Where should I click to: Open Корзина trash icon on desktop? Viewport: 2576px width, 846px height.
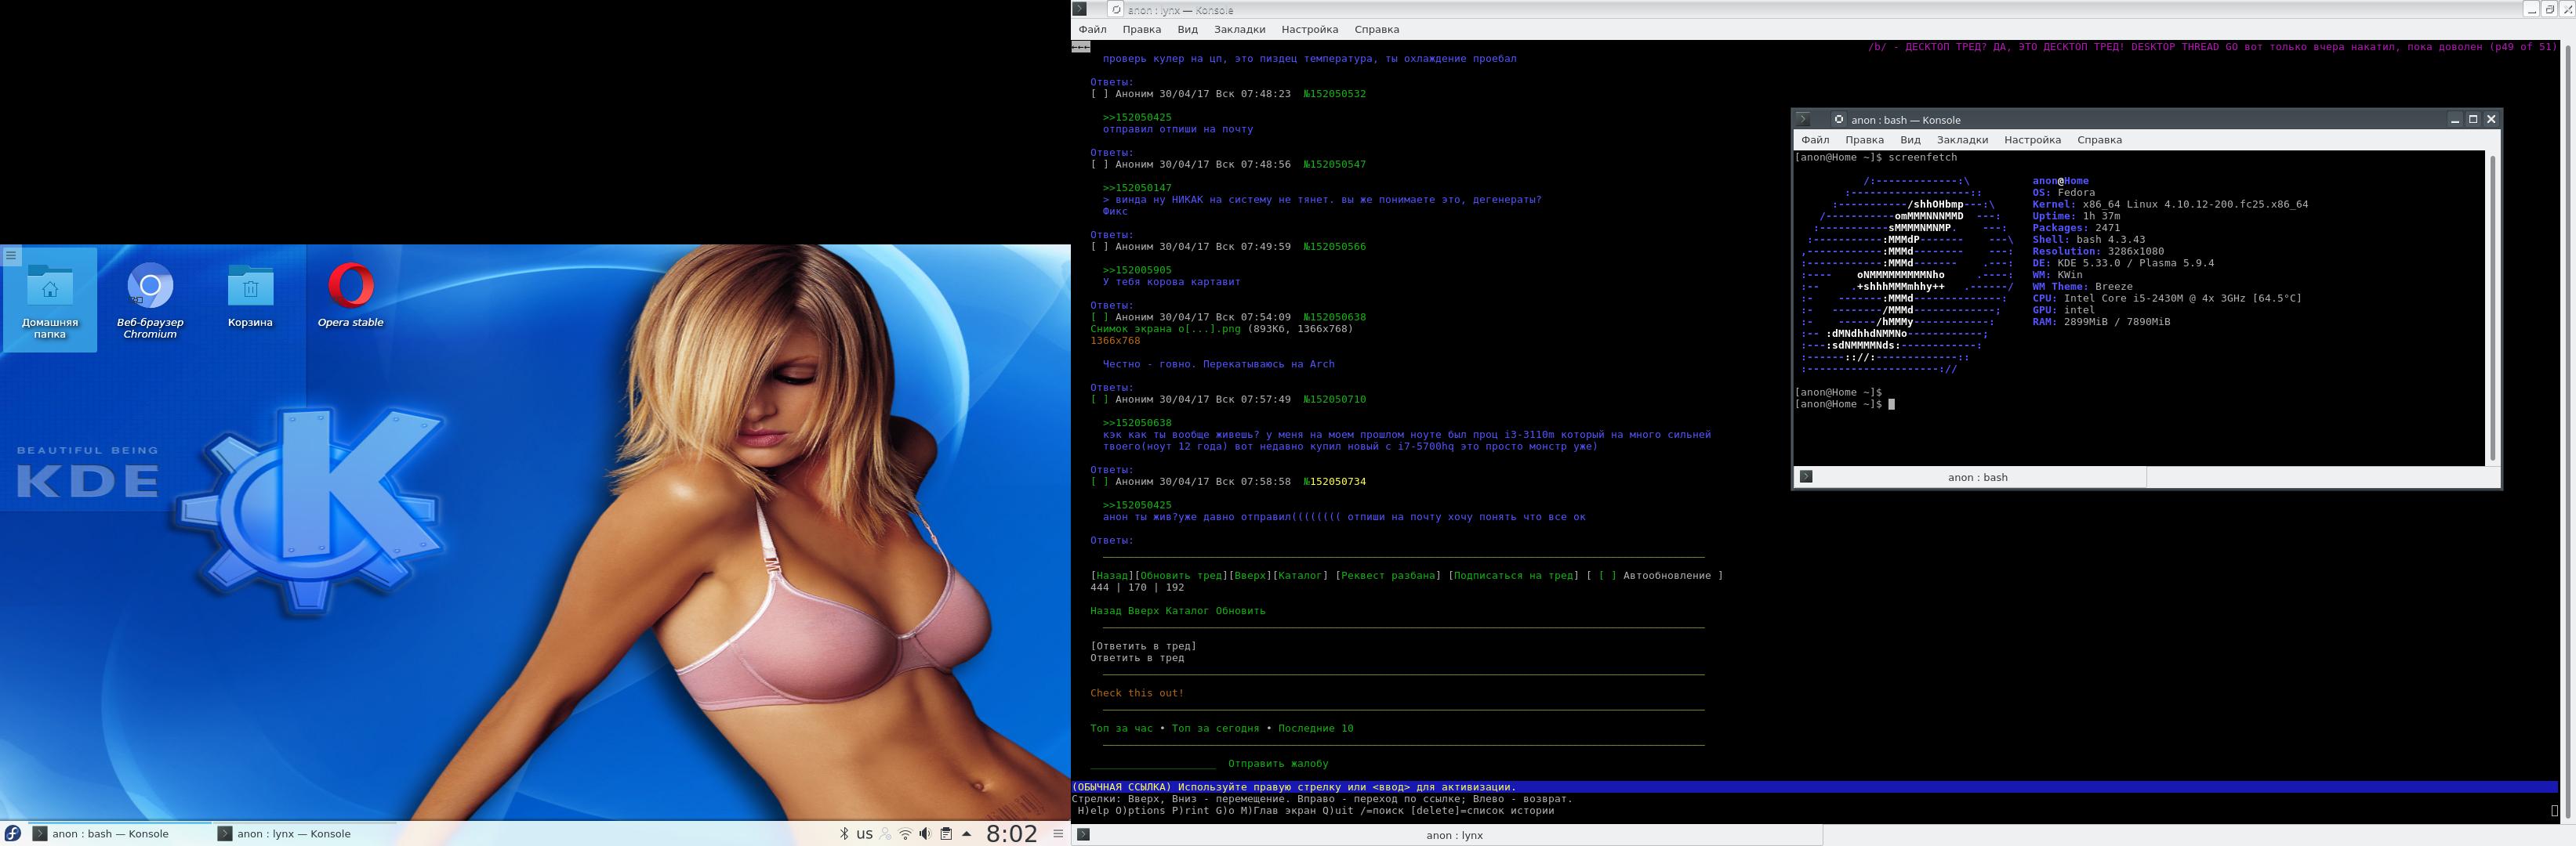[250, 295]
